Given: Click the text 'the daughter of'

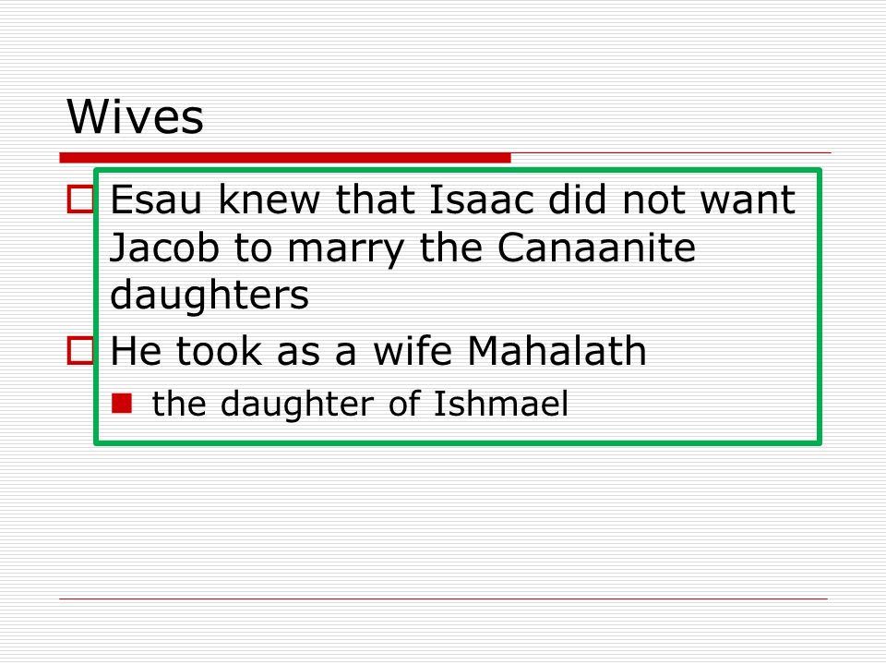Looking at the screenshot, I should [283, 405].
